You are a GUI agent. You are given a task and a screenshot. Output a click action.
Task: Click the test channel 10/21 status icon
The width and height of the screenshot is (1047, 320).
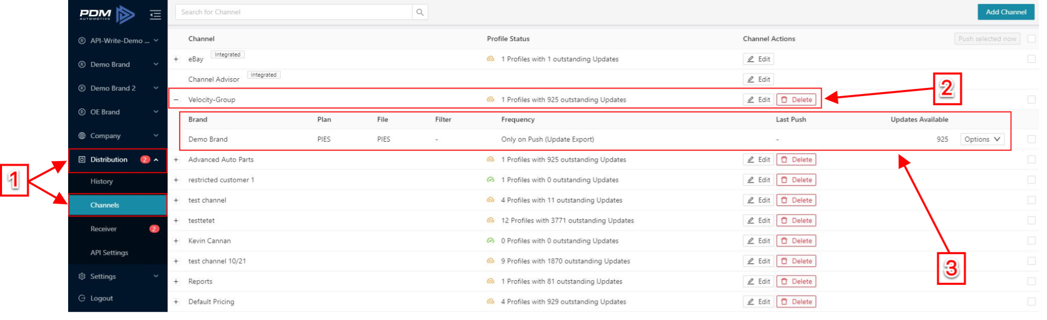point(491,261)
